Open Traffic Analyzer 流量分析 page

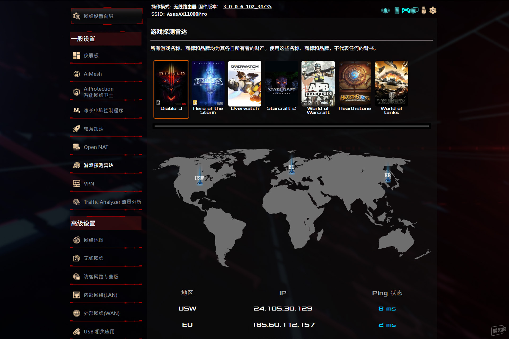pos(106,202)
